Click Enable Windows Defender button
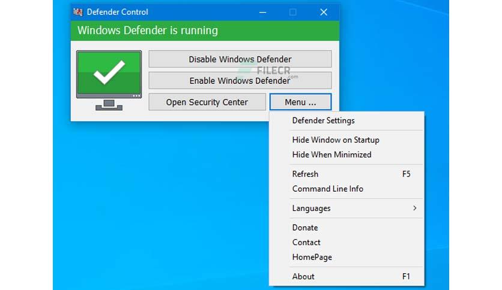The image size is (502, 290). tap(240, 80)
